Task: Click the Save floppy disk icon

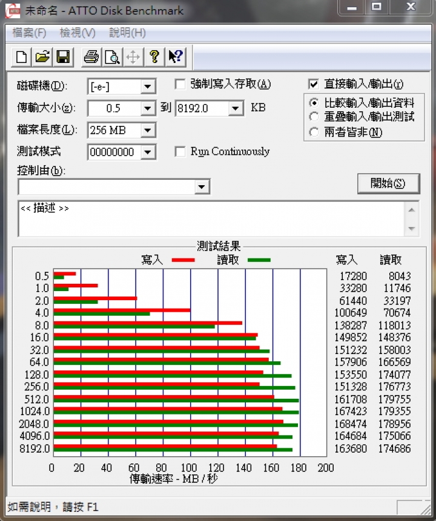Action: (x=63, y=57)
